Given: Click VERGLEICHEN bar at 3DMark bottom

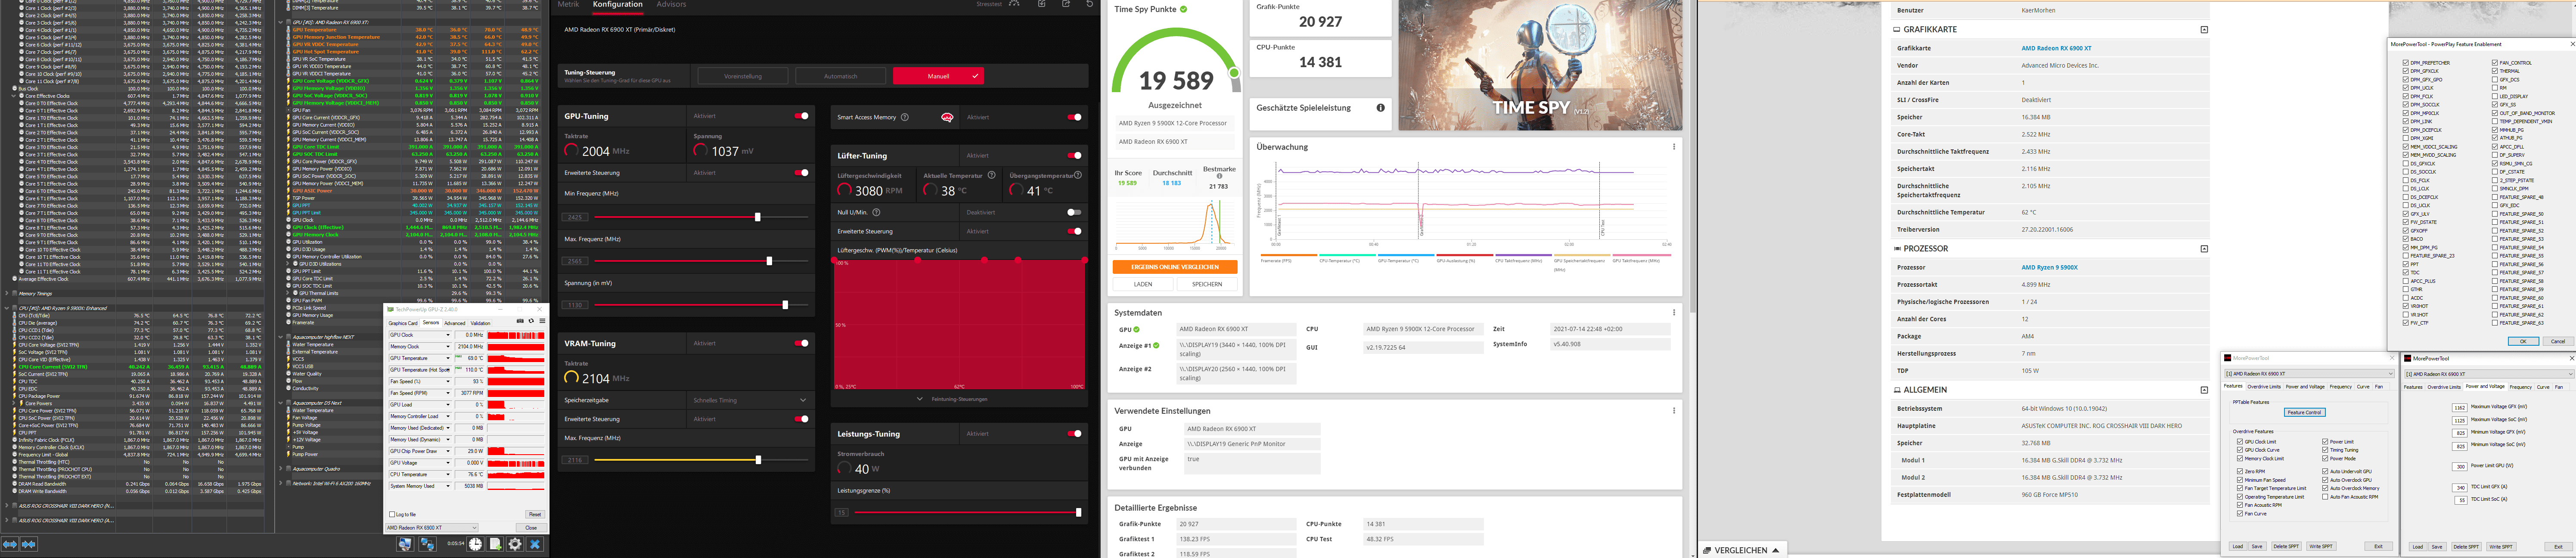Looking at the screenshot, I should 1741,550.
